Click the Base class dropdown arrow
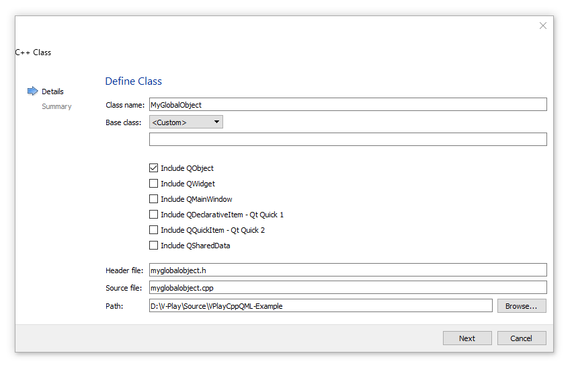This screenshot has height=368, width=572. [x=216, y=122]
